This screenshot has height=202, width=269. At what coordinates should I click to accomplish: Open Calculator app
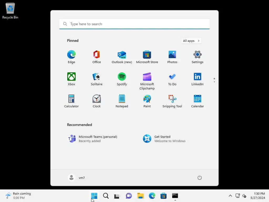(71, 101)
